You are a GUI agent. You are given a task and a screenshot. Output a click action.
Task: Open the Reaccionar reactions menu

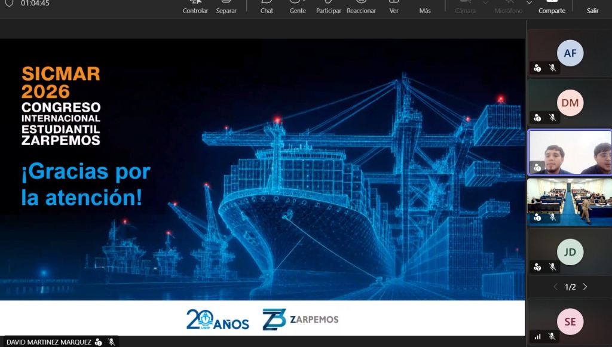coord(362,7)
